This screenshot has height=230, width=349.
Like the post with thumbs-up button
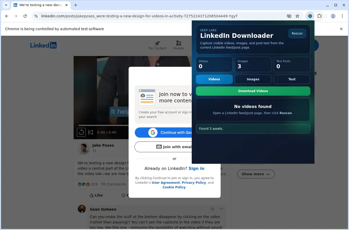click(x=96, y=195)
